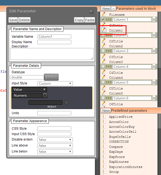
Task: Edit the C1Title parameter pencil icon
Action: [x=104, y=24]
